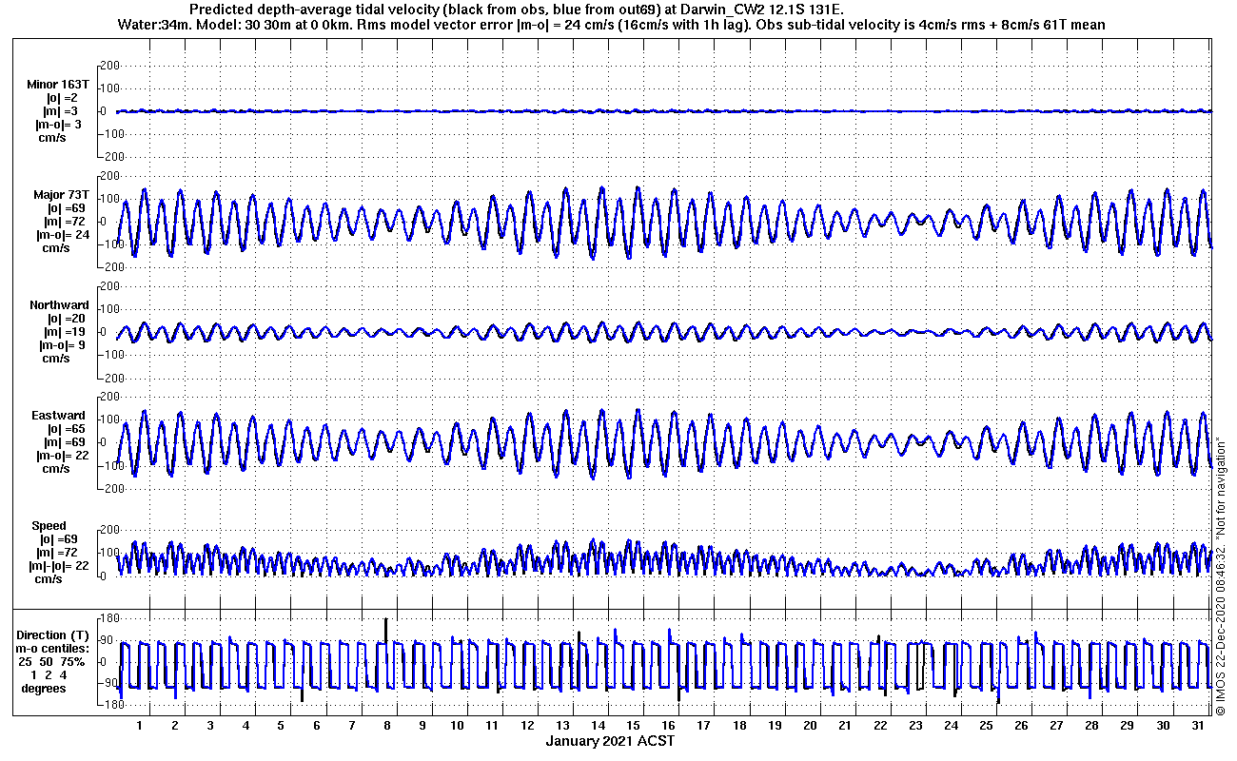This screenshot has height=761, width=1237.
Task: Select the 'Eastward' panel label
Action: [x=59, y=416]
